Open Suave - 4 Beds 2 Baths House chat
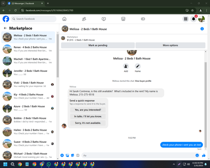 click(28, 144)
